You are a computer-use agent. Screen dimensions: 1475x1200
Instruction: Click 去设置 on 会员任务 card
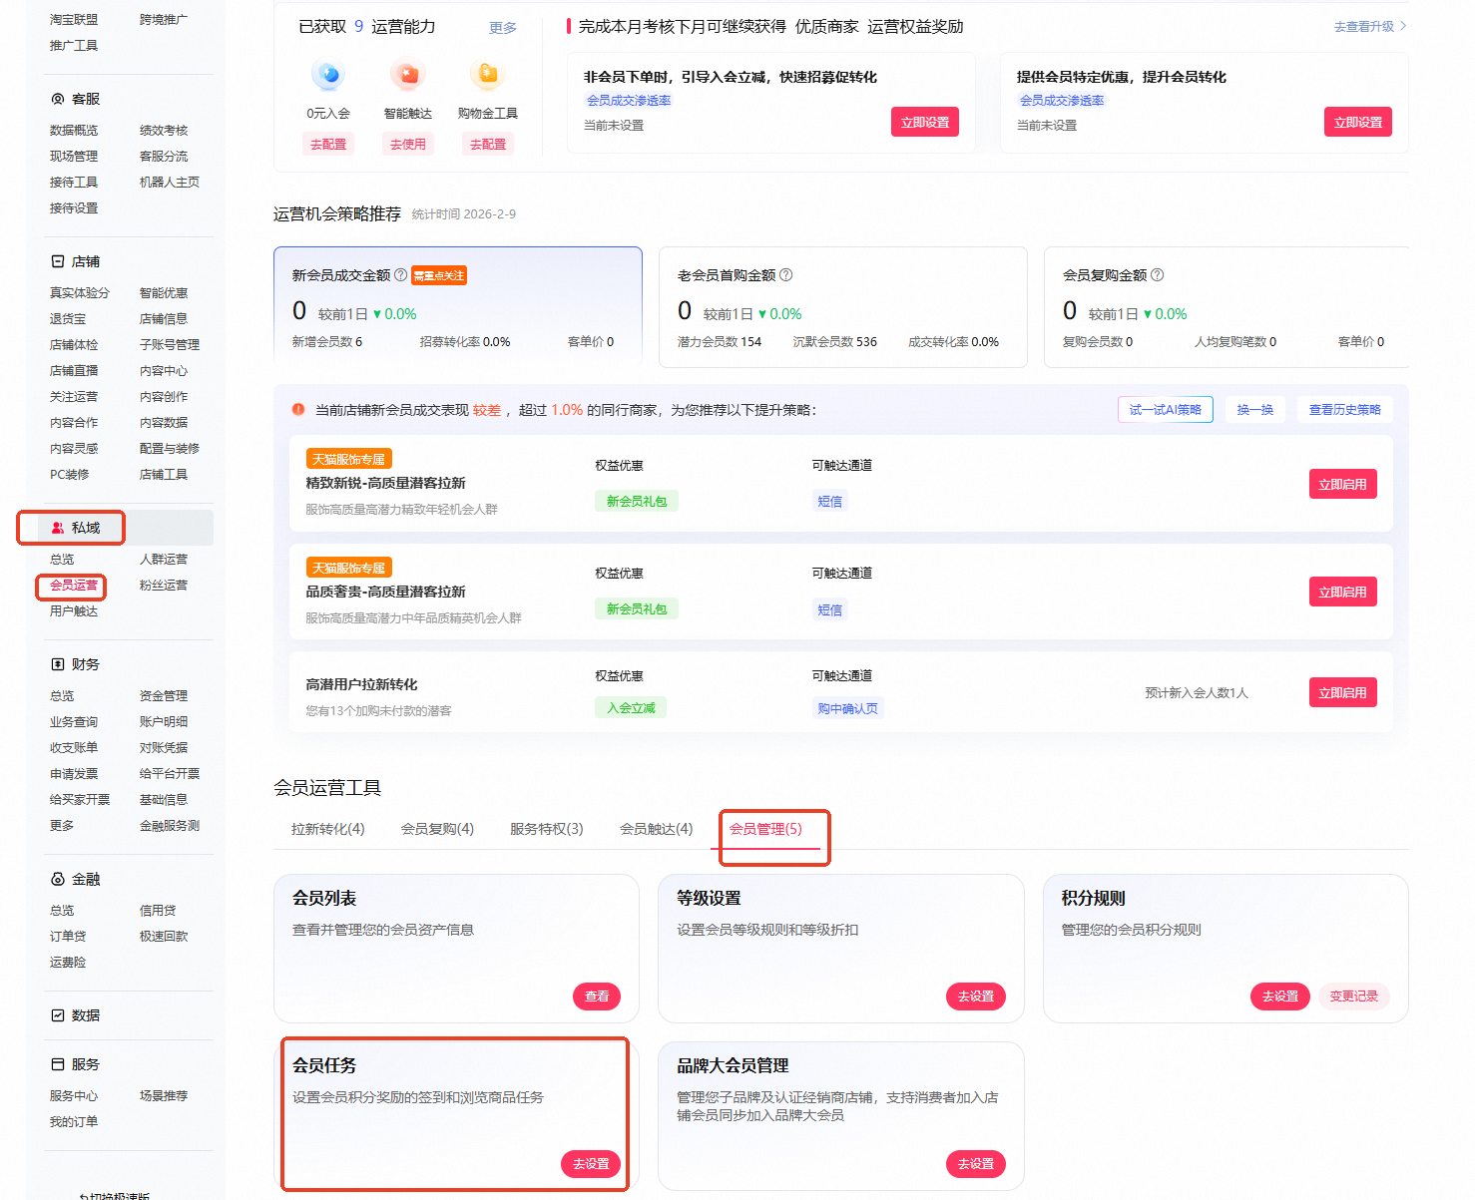click(591, 1164)
